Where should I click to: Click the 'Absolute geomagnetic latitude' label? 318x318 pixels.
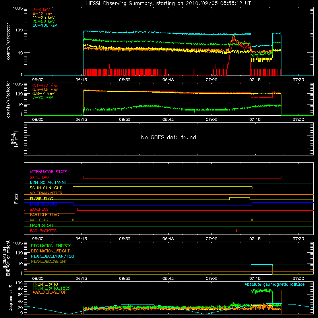(275, 284)
